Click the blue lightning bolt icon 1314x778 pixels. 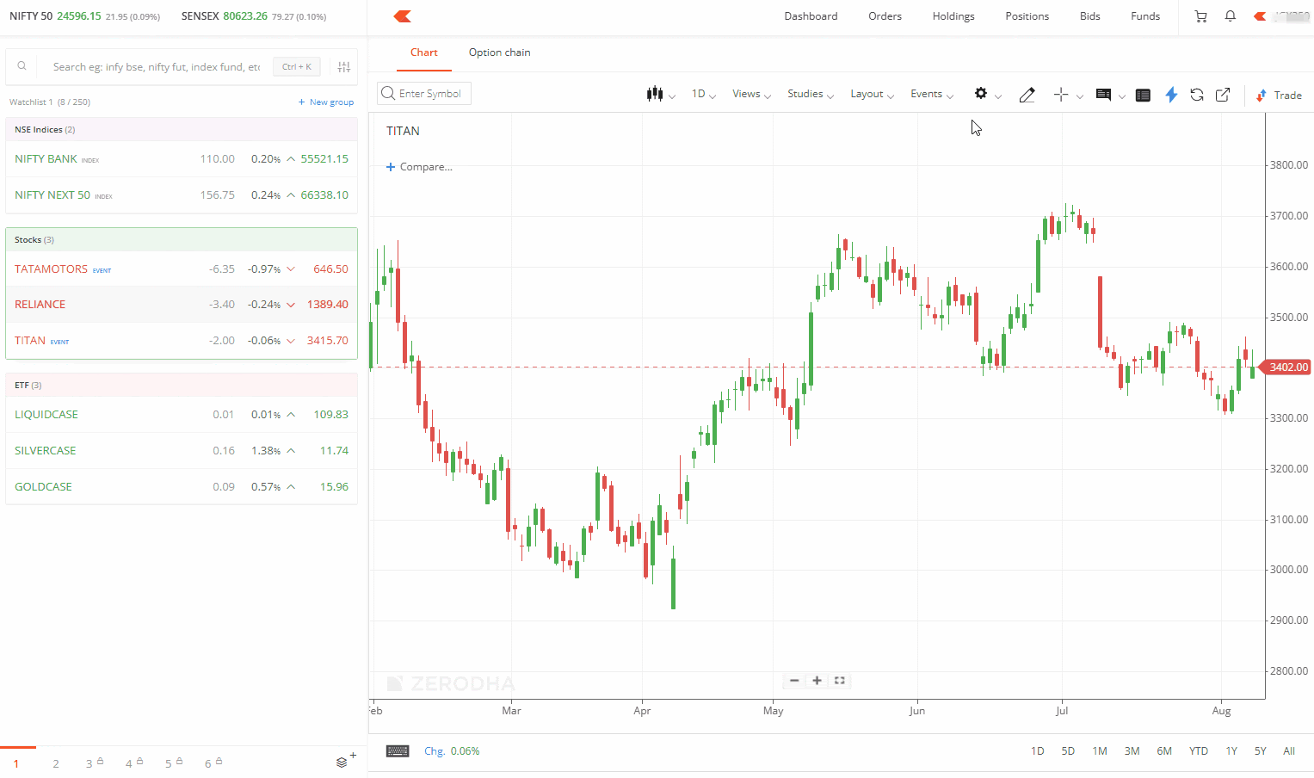(1170, 95)
